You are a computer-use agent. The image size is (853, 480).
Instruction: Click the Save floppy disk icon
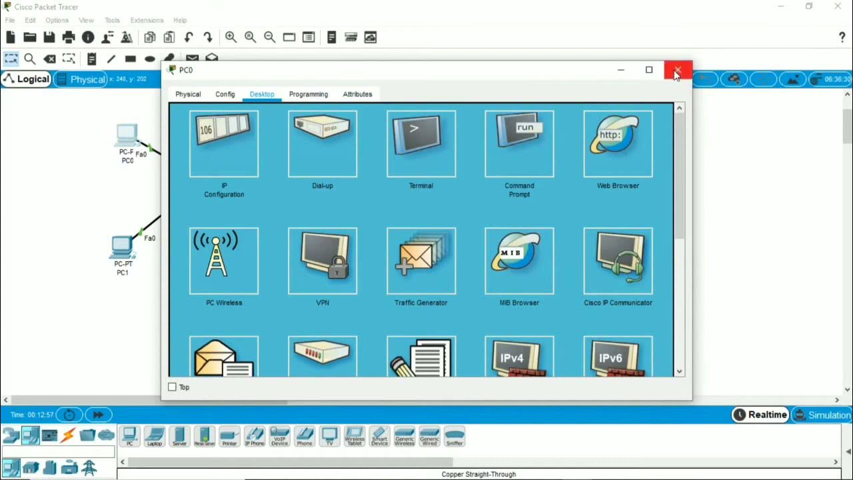click(x=49, y=37)
